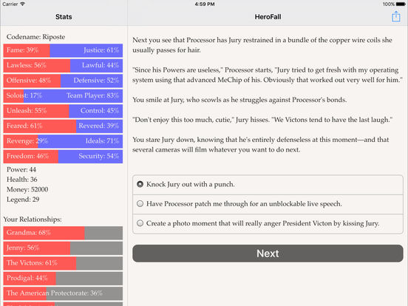Click the Jenny relationship bar
408x306 pixels.
[x=63, y=248]
